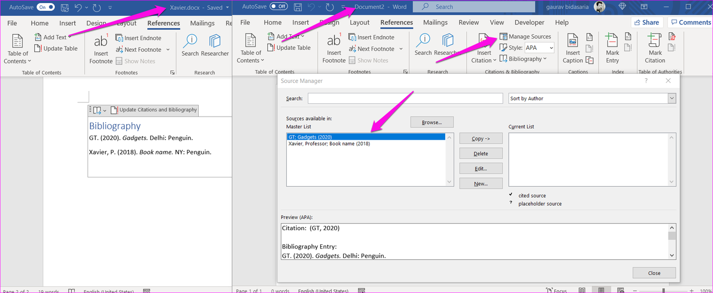This screenshot has height=293, width=713.
Task: Open Undo history arrow in Xavier.docx
Action: [86, 7]
